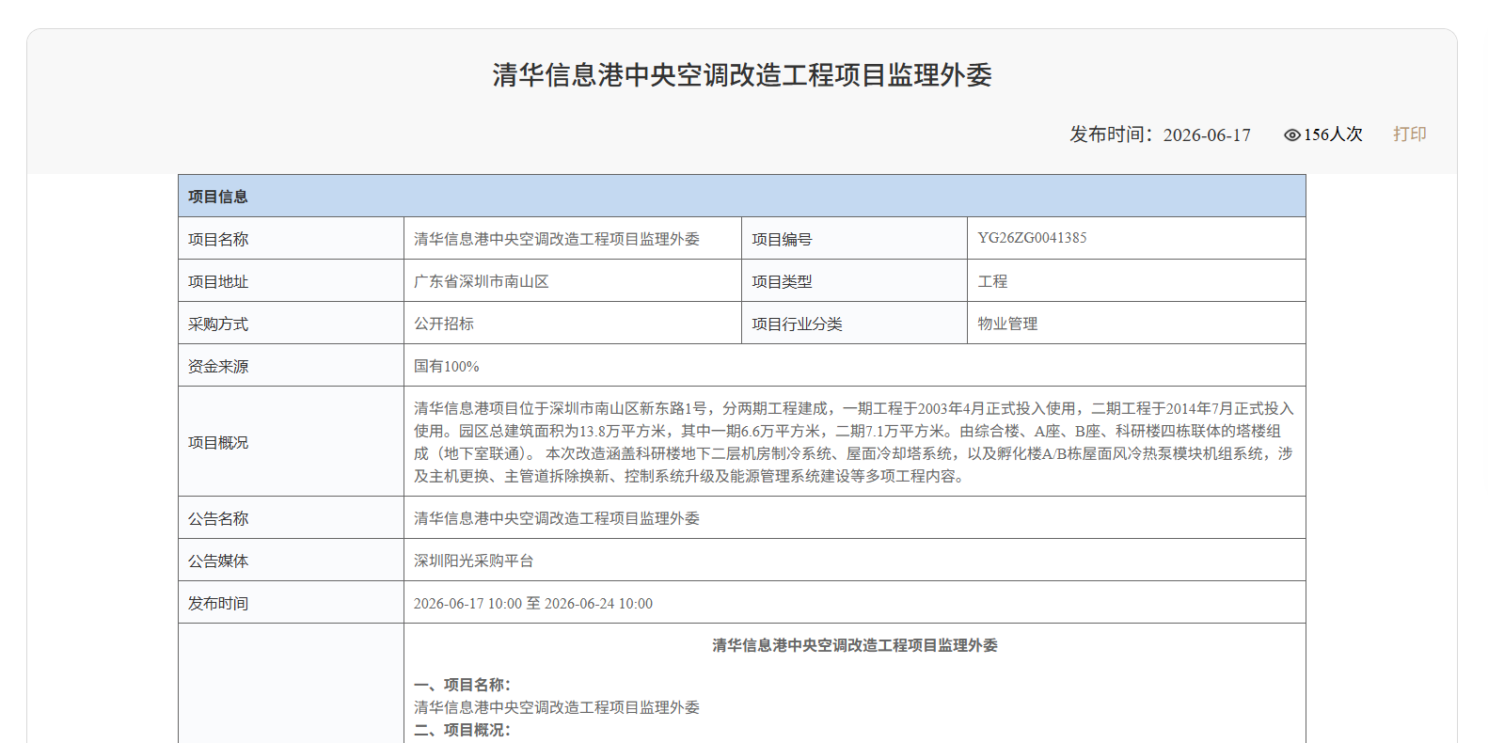Select the 国有100% funding value

(x=447, y=366)
